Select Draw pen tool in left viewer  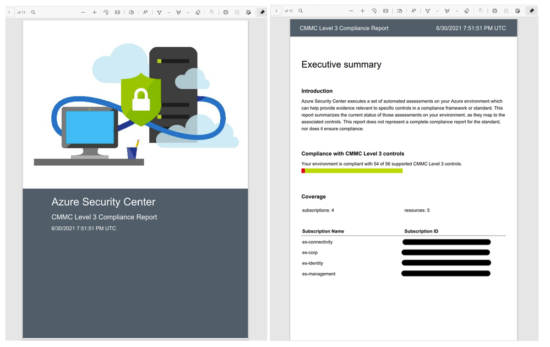[159, 12]
